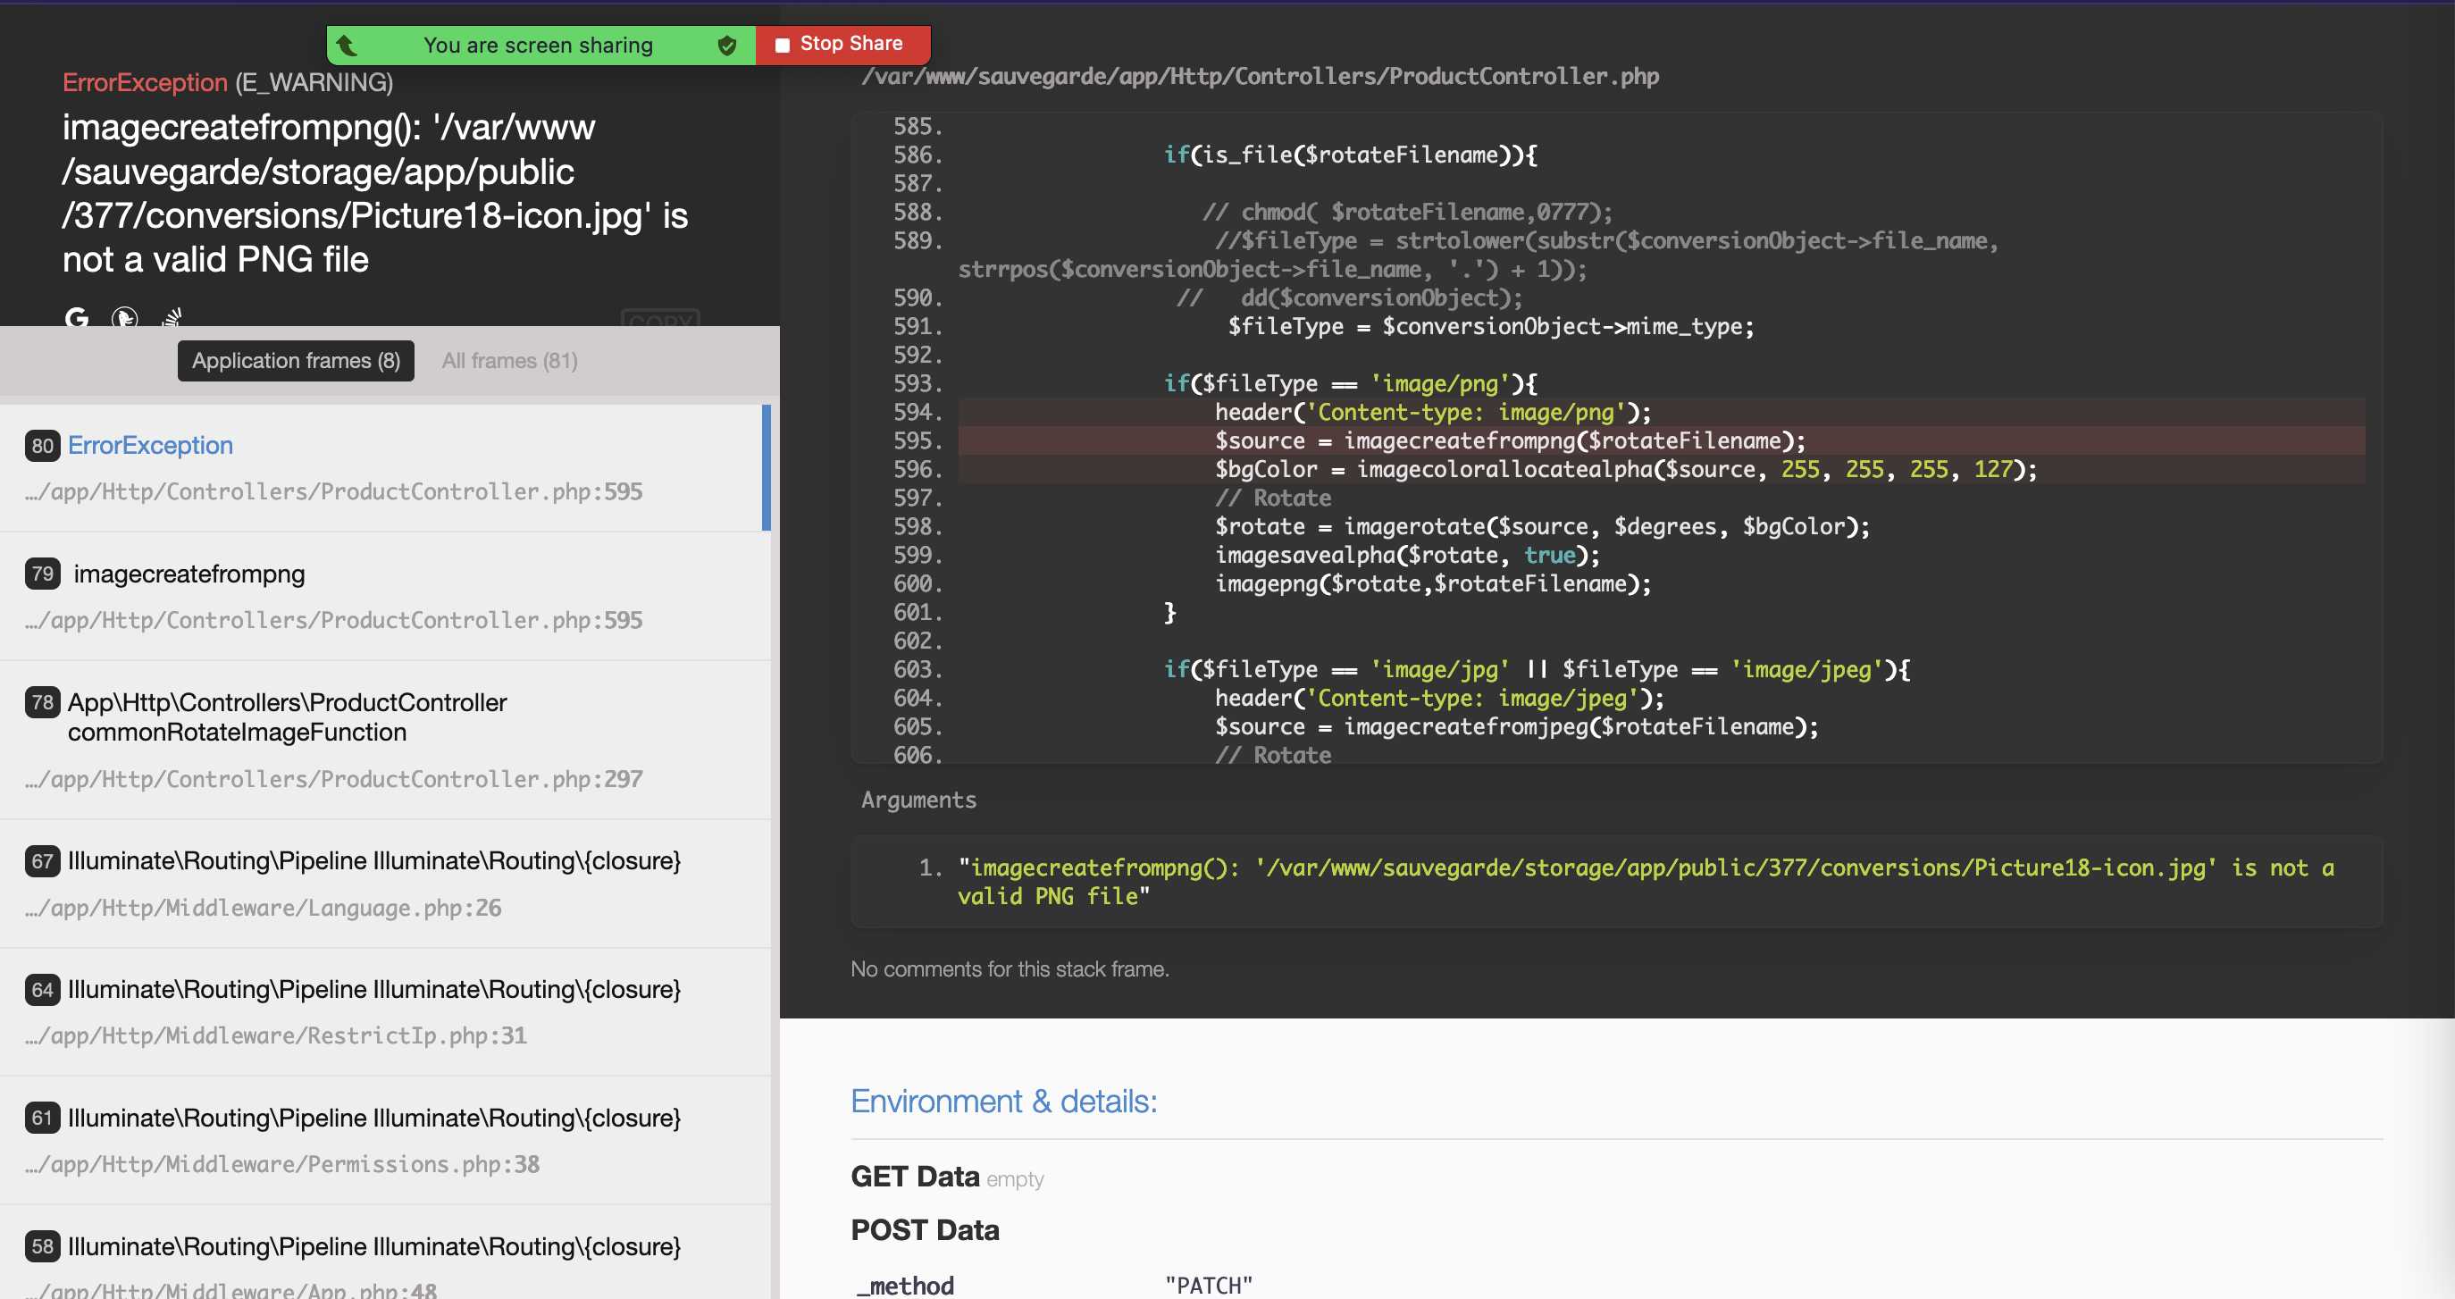Click the Arguments heading
2455x1299 pixels.
[x=918, y=800]
